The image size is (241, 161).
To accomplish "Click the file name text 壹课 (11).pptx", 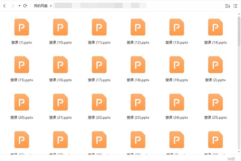I will click(x=99, y=43).
